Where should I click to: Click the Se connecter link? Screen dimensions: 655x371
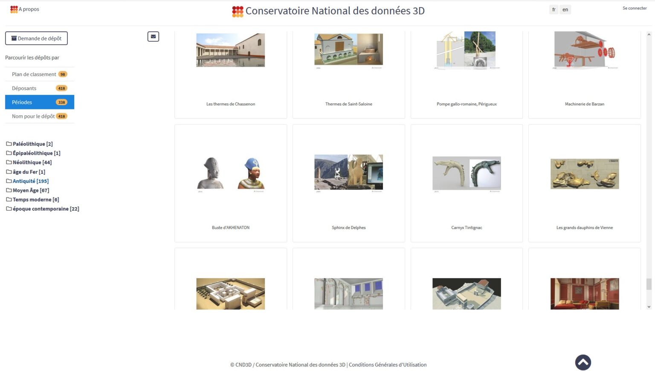(x=634, y=8)
